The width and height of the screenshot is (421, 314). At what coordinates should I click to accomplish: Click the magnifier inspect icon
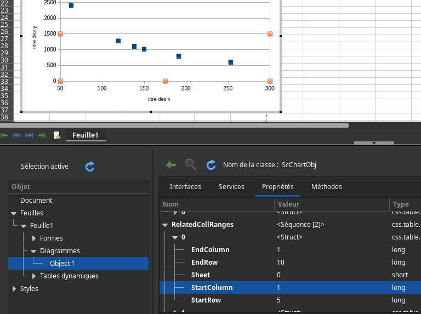(x=190, y=164)
